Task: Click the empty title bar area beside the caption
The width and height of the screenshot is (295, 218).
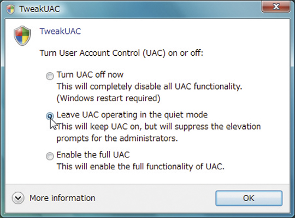Action: (x=160, y=9)
